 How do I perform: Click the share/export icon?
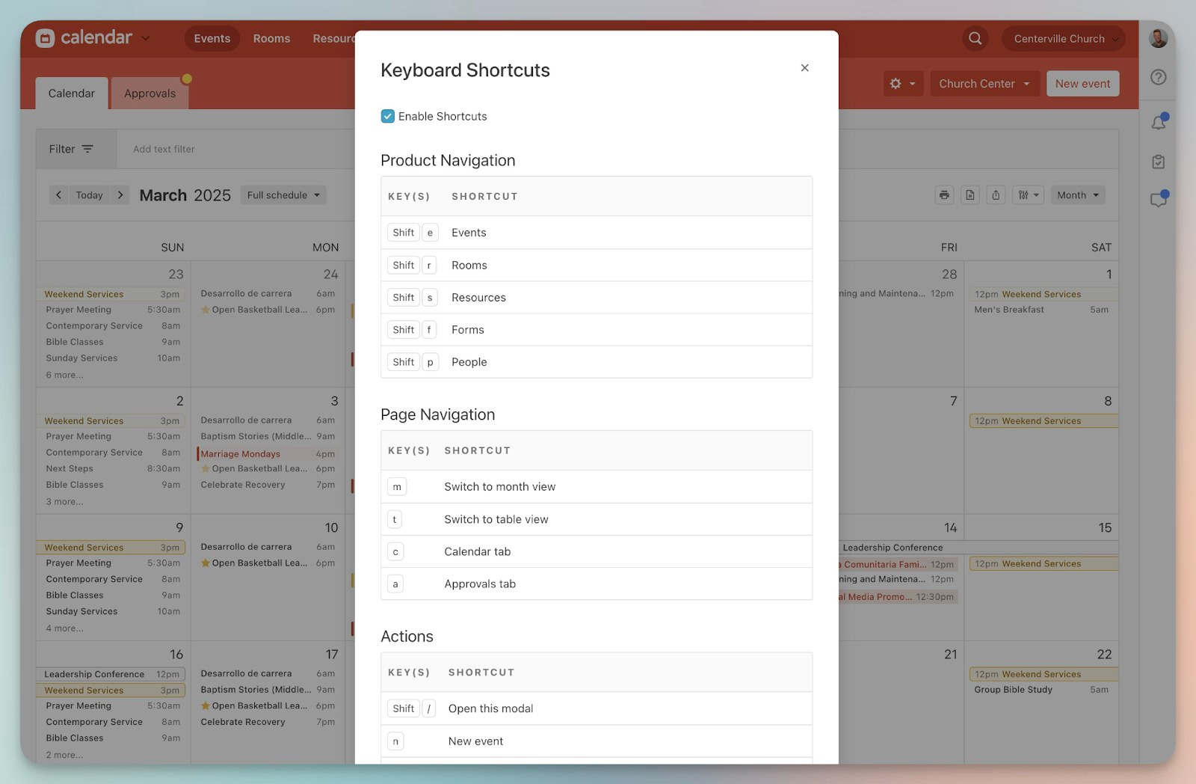coord(996,195)
